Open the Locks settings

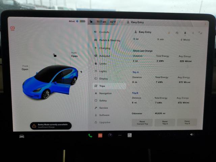coord(101,63)
